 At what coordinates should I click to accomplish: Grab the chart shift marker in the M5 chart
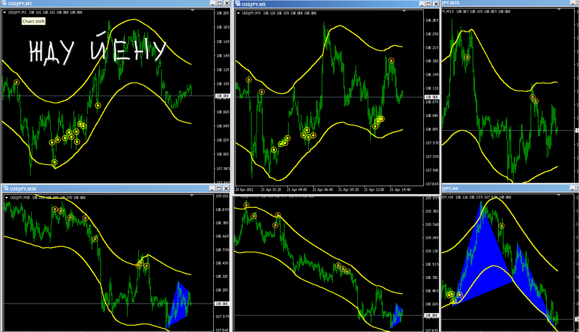click(404, 11)
